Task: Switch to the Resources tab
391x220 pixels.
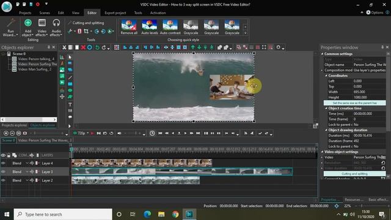Action: pos(354,200)
